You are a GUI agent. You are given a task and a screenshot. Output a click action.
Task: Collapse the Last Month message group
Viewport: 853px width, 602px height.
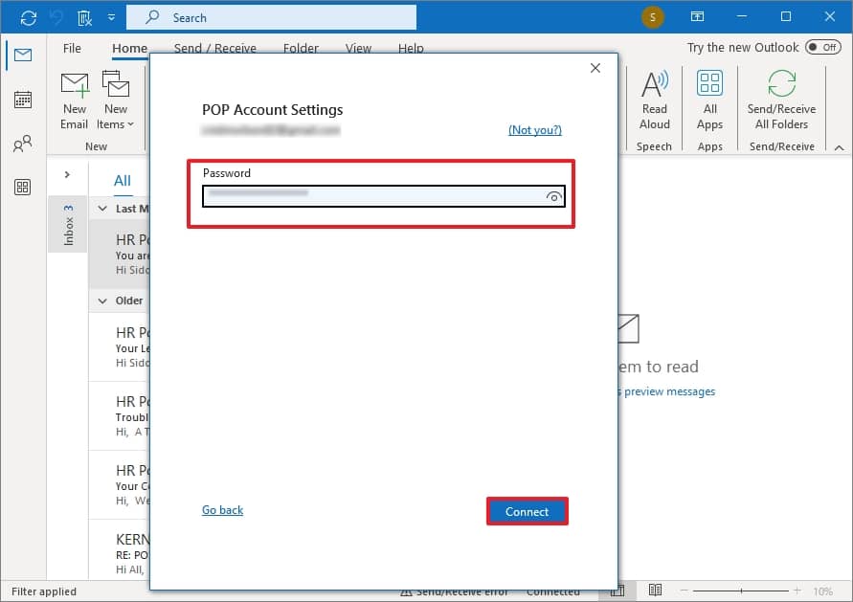point(102,209)
